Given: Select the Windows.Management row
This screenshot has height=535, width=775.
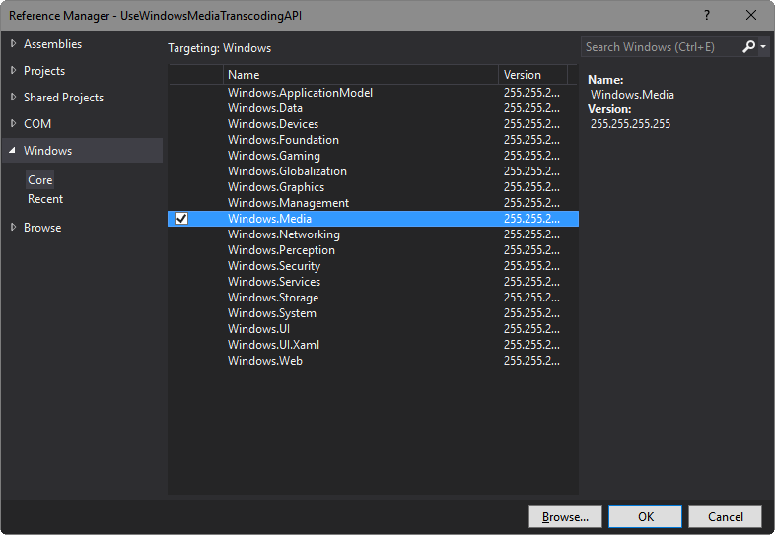Looking at the screenshot, I should [x=373, y=203].
